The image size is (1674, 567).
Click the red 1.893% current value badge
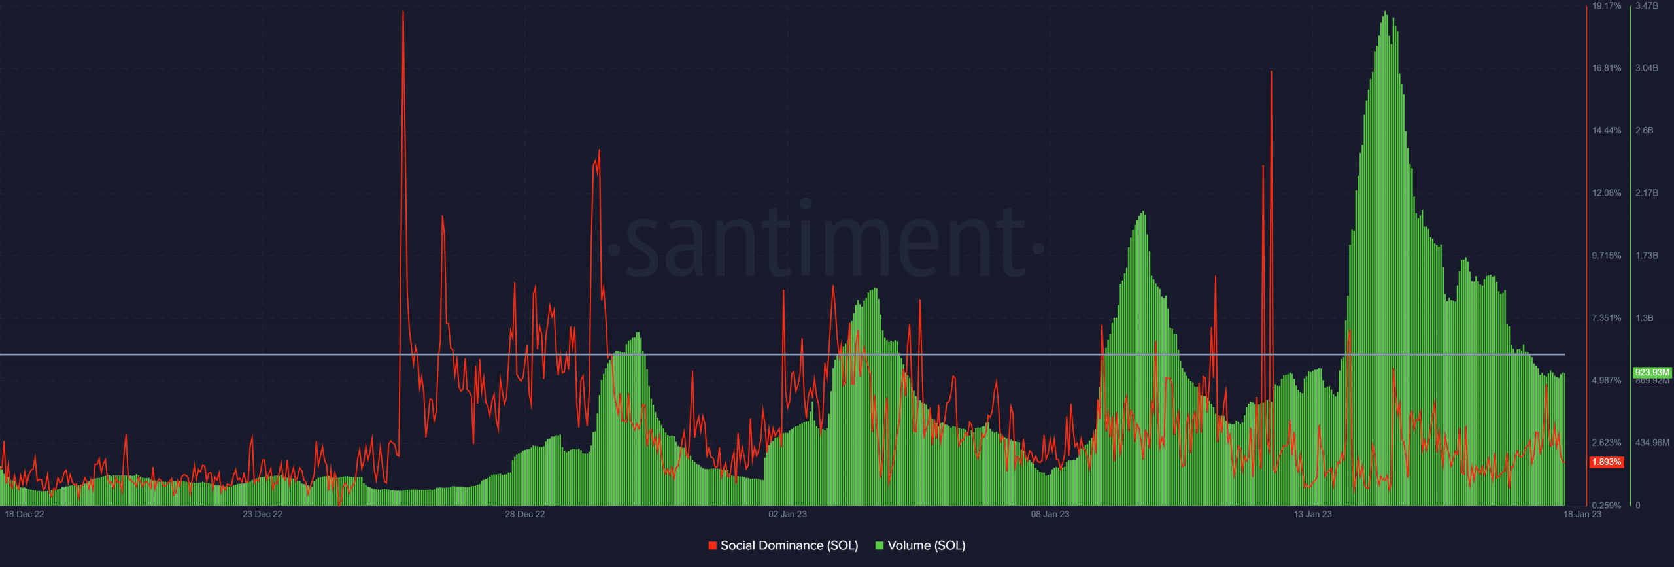point(1607,462)
